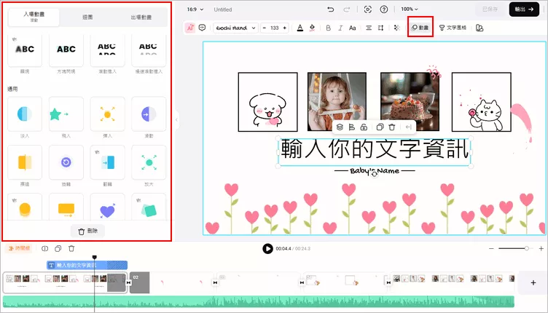Select the blue panel flip animation
Screen dimensions: 548x313
coord(107,162)
